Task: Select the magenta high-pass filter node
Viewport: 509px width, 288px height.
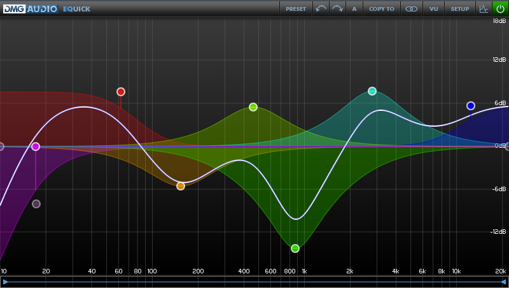Action: tap(36, 147)
